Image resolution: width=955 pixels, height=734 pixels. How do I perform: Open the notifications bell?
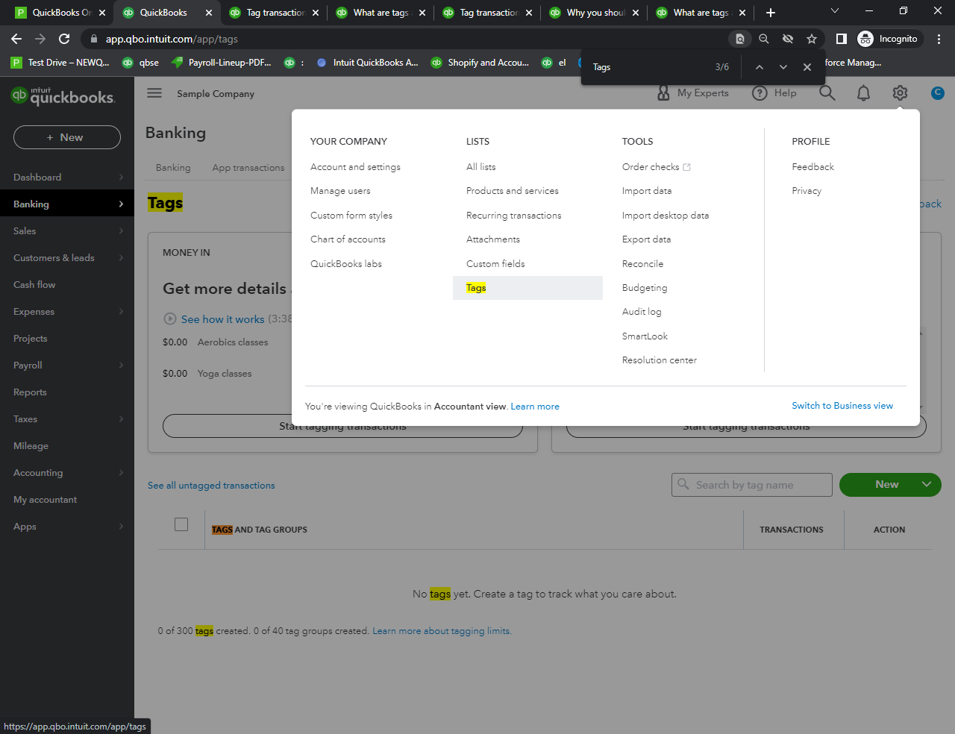pos(863,93)
